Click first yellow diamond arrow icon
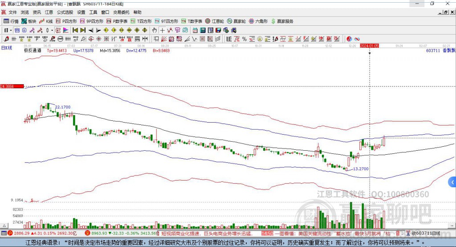Screen dimensions: 456x247 (106, 30)
